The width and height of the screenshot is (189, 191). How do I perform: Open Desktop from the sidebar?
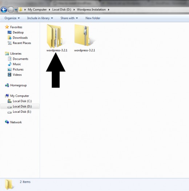point(18,32)
